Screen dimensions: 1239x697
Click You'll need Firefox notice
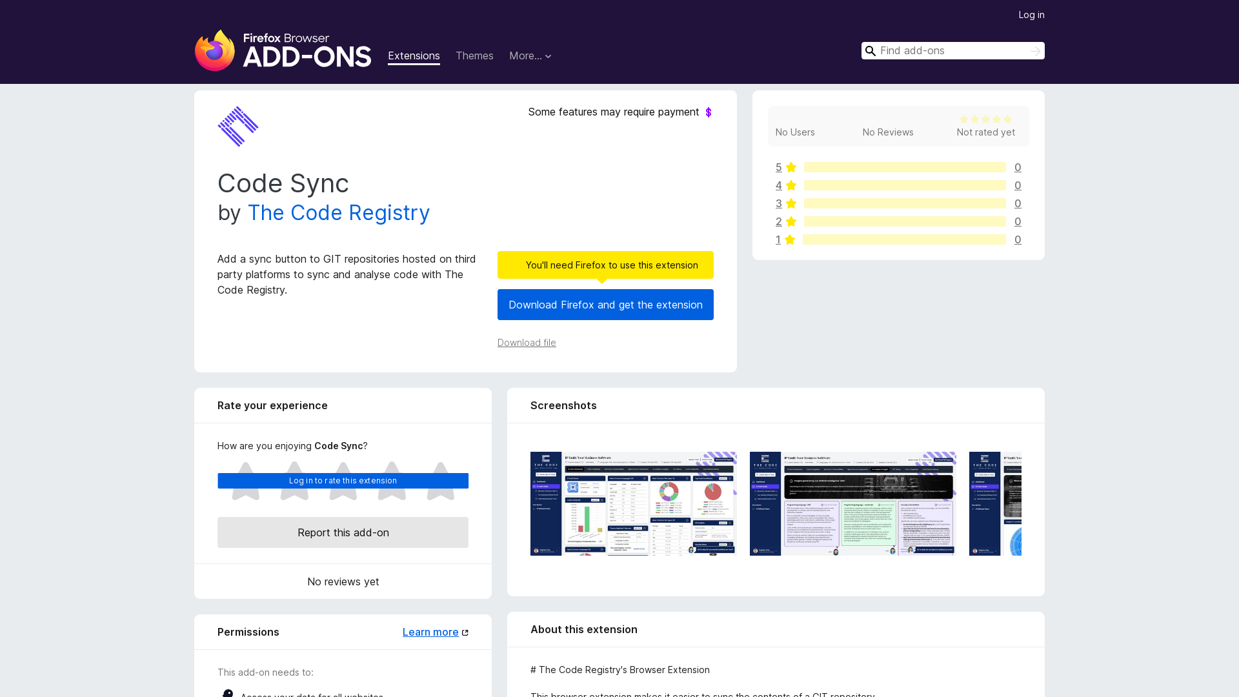click(x=605, y=265)
